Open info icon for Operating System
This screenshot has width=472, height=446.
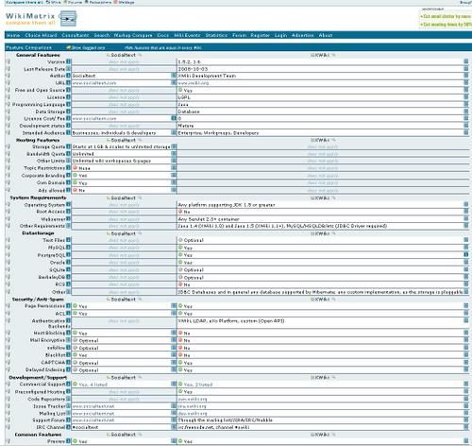[68, 204]
